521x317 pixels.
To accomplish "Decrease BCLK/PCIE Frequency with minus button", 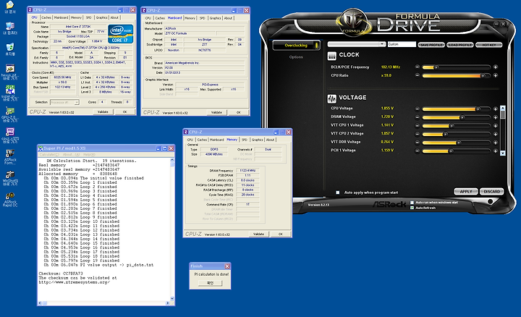I will tap(418, 67).
